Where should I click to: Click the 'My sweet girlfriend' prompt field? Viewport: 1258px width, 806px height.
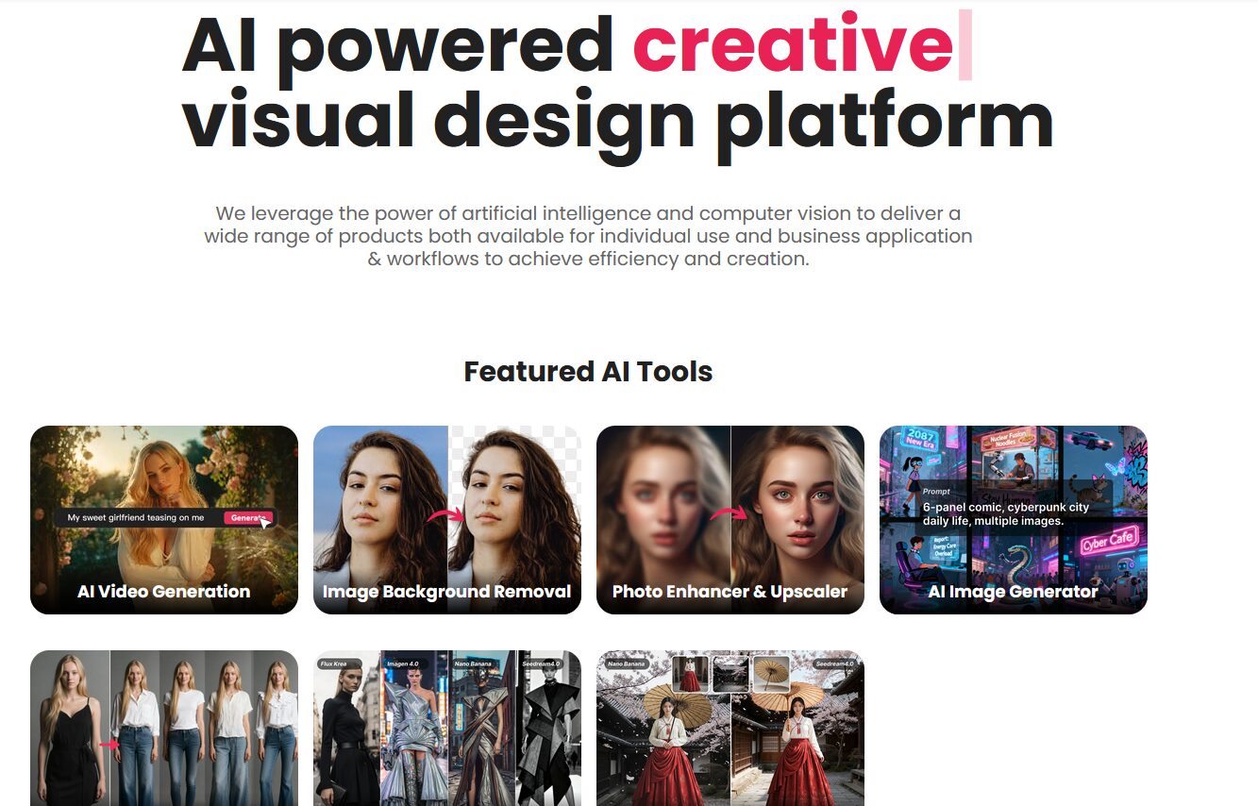[x=136, y=517]
